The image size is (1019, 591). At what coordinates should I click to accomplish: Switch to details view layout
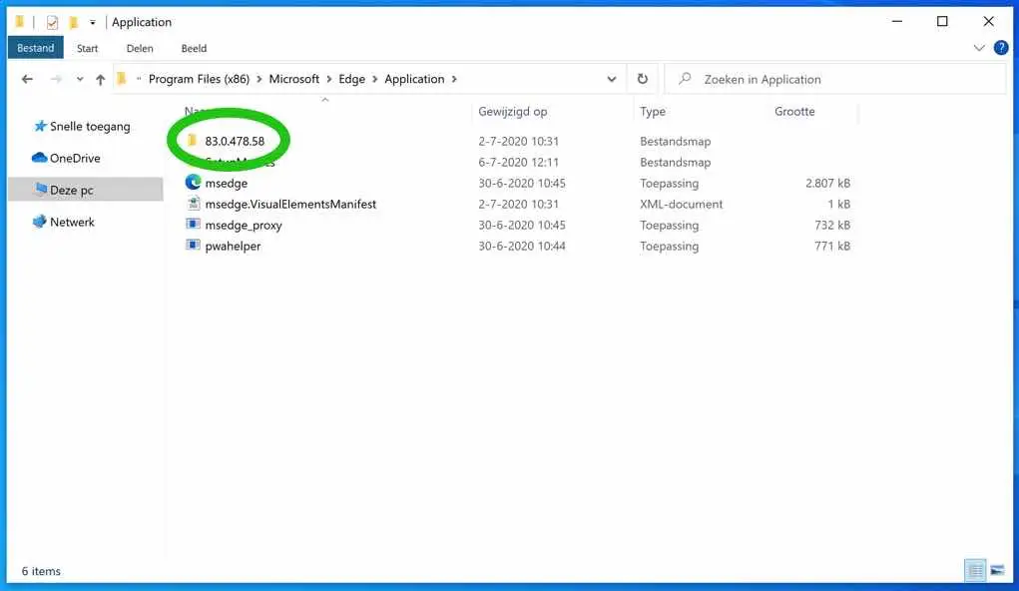point(975,571)
